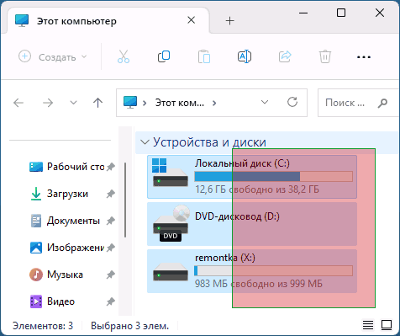Open recent locations chevron
Screen dimensions: 400x336
coord(73,103)
